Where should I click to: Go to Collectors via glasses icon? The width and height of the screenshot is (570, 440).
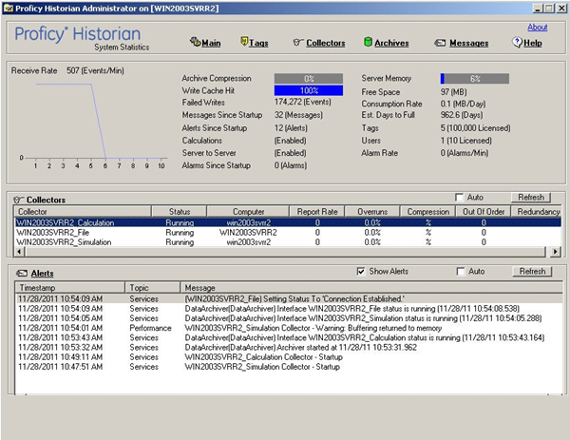[297, 43]
